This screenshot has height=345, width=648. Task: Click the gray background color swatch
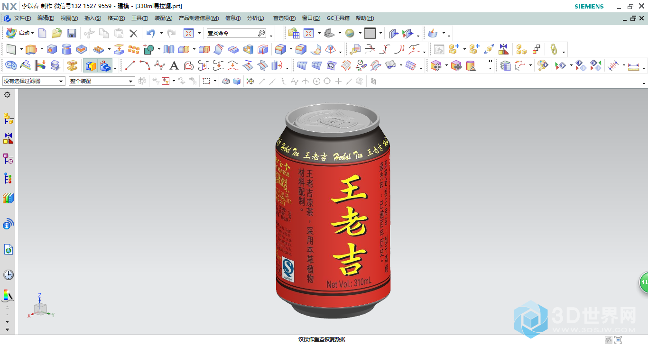(x=370, y=33)
